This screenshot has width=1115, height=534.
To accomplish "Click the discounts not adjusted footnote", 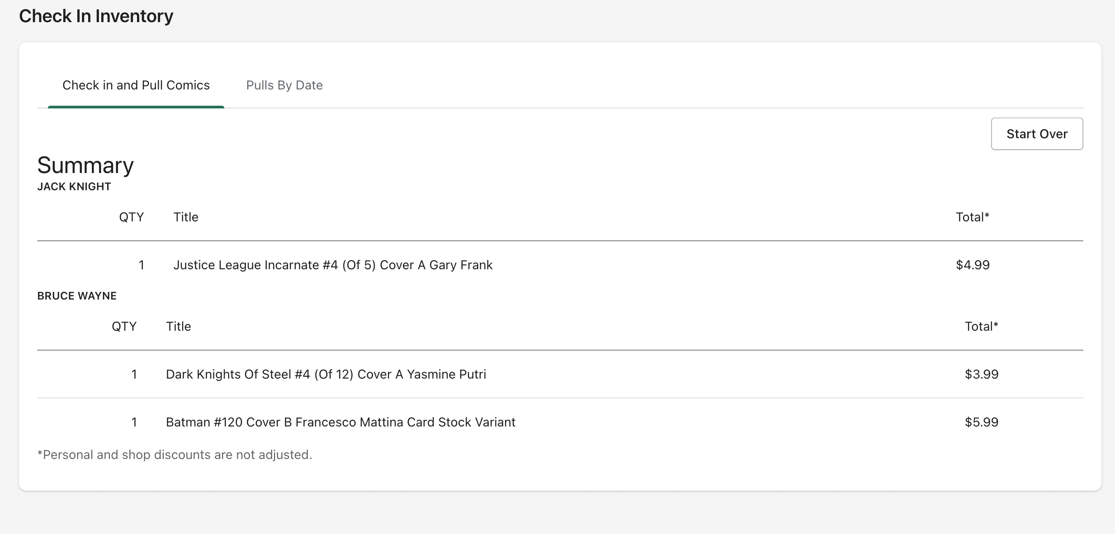I will (175, 454).
